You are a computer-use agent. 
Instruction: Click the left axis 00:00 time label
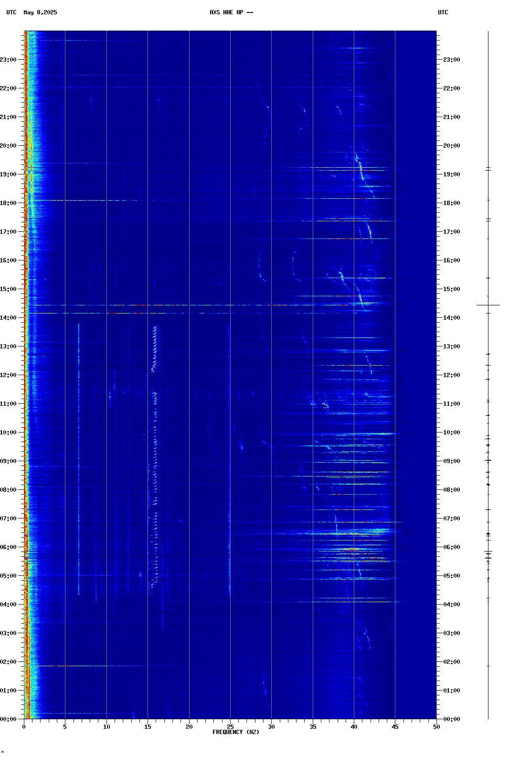tap(8, 719)
